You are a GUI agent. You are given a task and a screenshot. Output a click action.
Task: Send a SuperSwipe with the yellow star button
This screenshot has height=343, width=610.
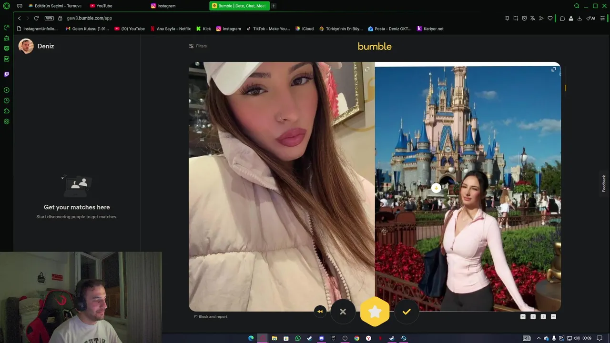click(375, 312)
